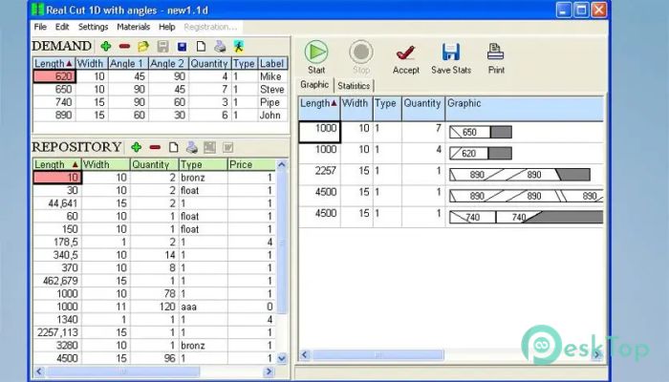The image size is (669, 382).
Task: Click the results panel horizontal scrollbar thumb
Action: coord(378,354)
